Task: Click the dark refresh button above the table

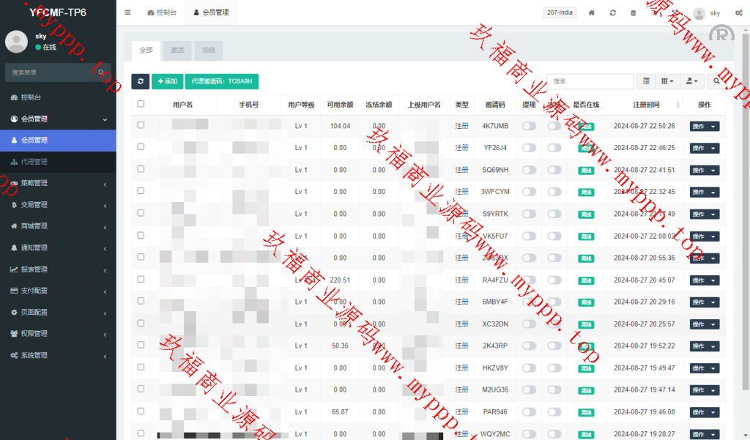Action: click(x=140, y=81)
